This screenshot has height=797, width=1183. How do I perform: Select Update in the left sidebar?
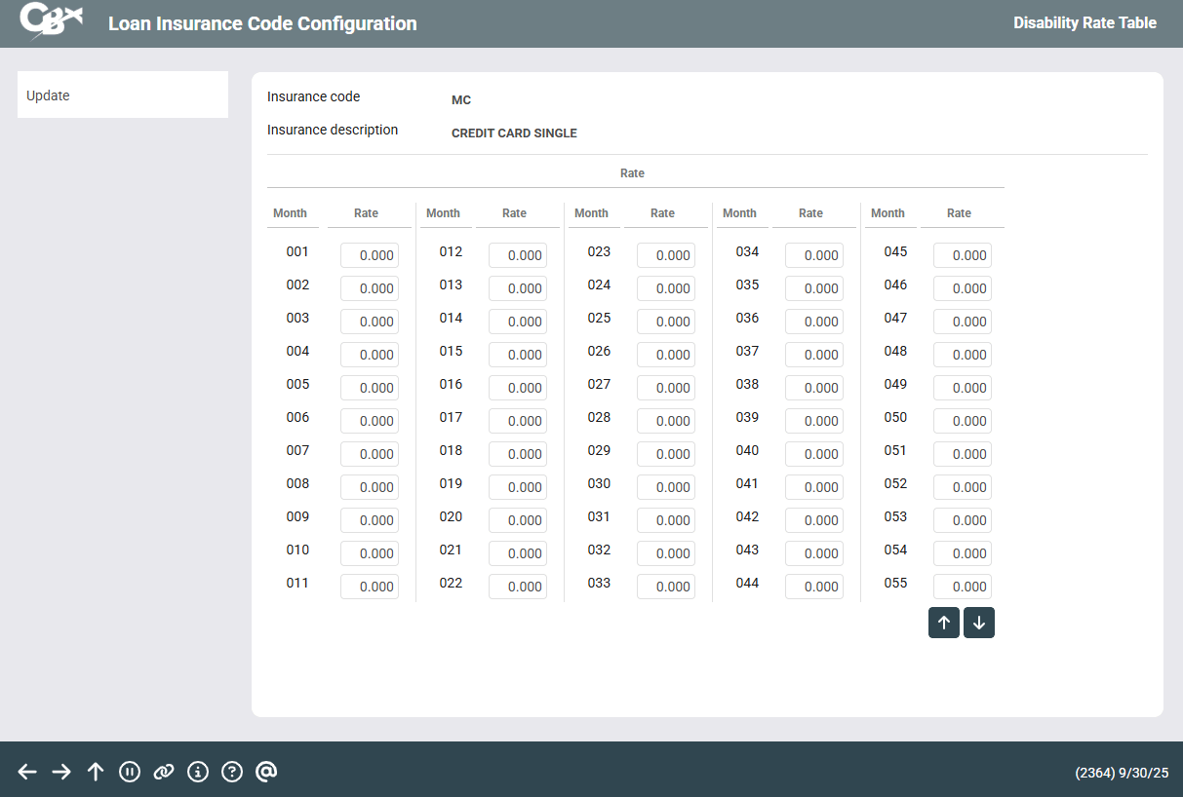pyautogui.click(x=123, y=95)
